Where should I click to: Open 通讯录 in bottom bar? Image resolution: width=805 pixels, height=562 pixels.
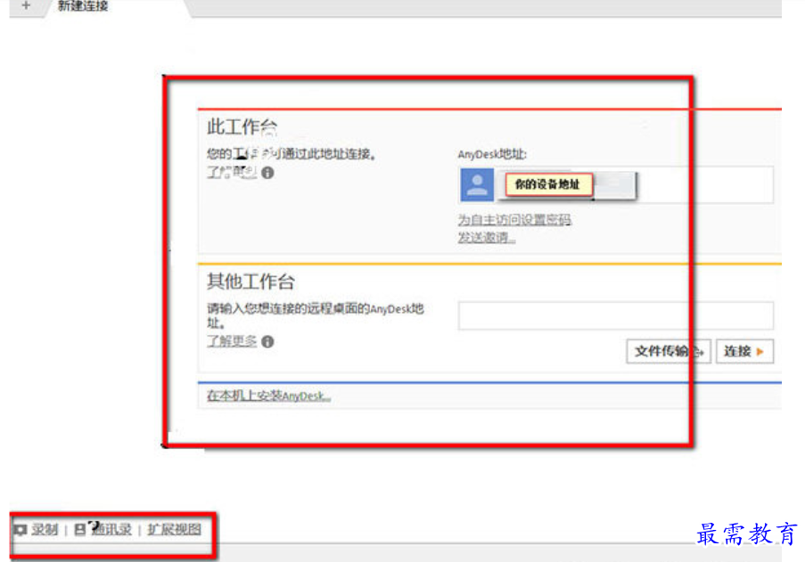click(x=111, y=529)
